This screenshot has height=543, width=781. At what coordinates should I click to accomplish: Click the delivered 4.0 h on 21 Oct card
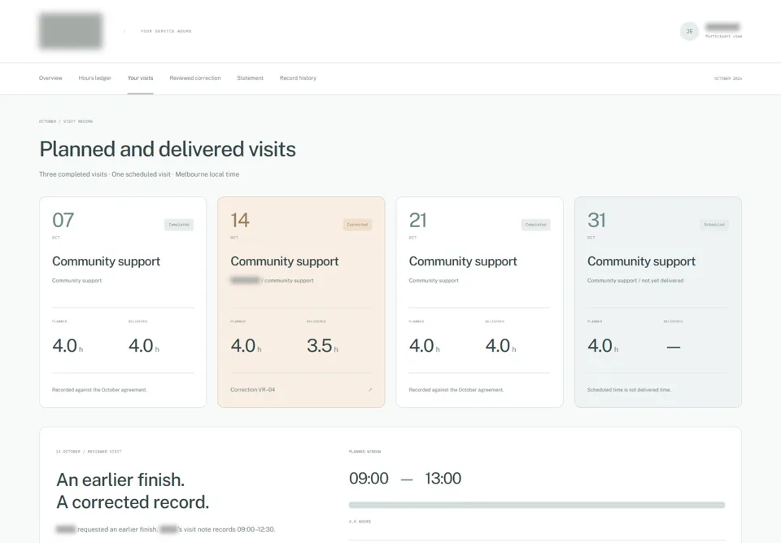[x=500, y=345]
